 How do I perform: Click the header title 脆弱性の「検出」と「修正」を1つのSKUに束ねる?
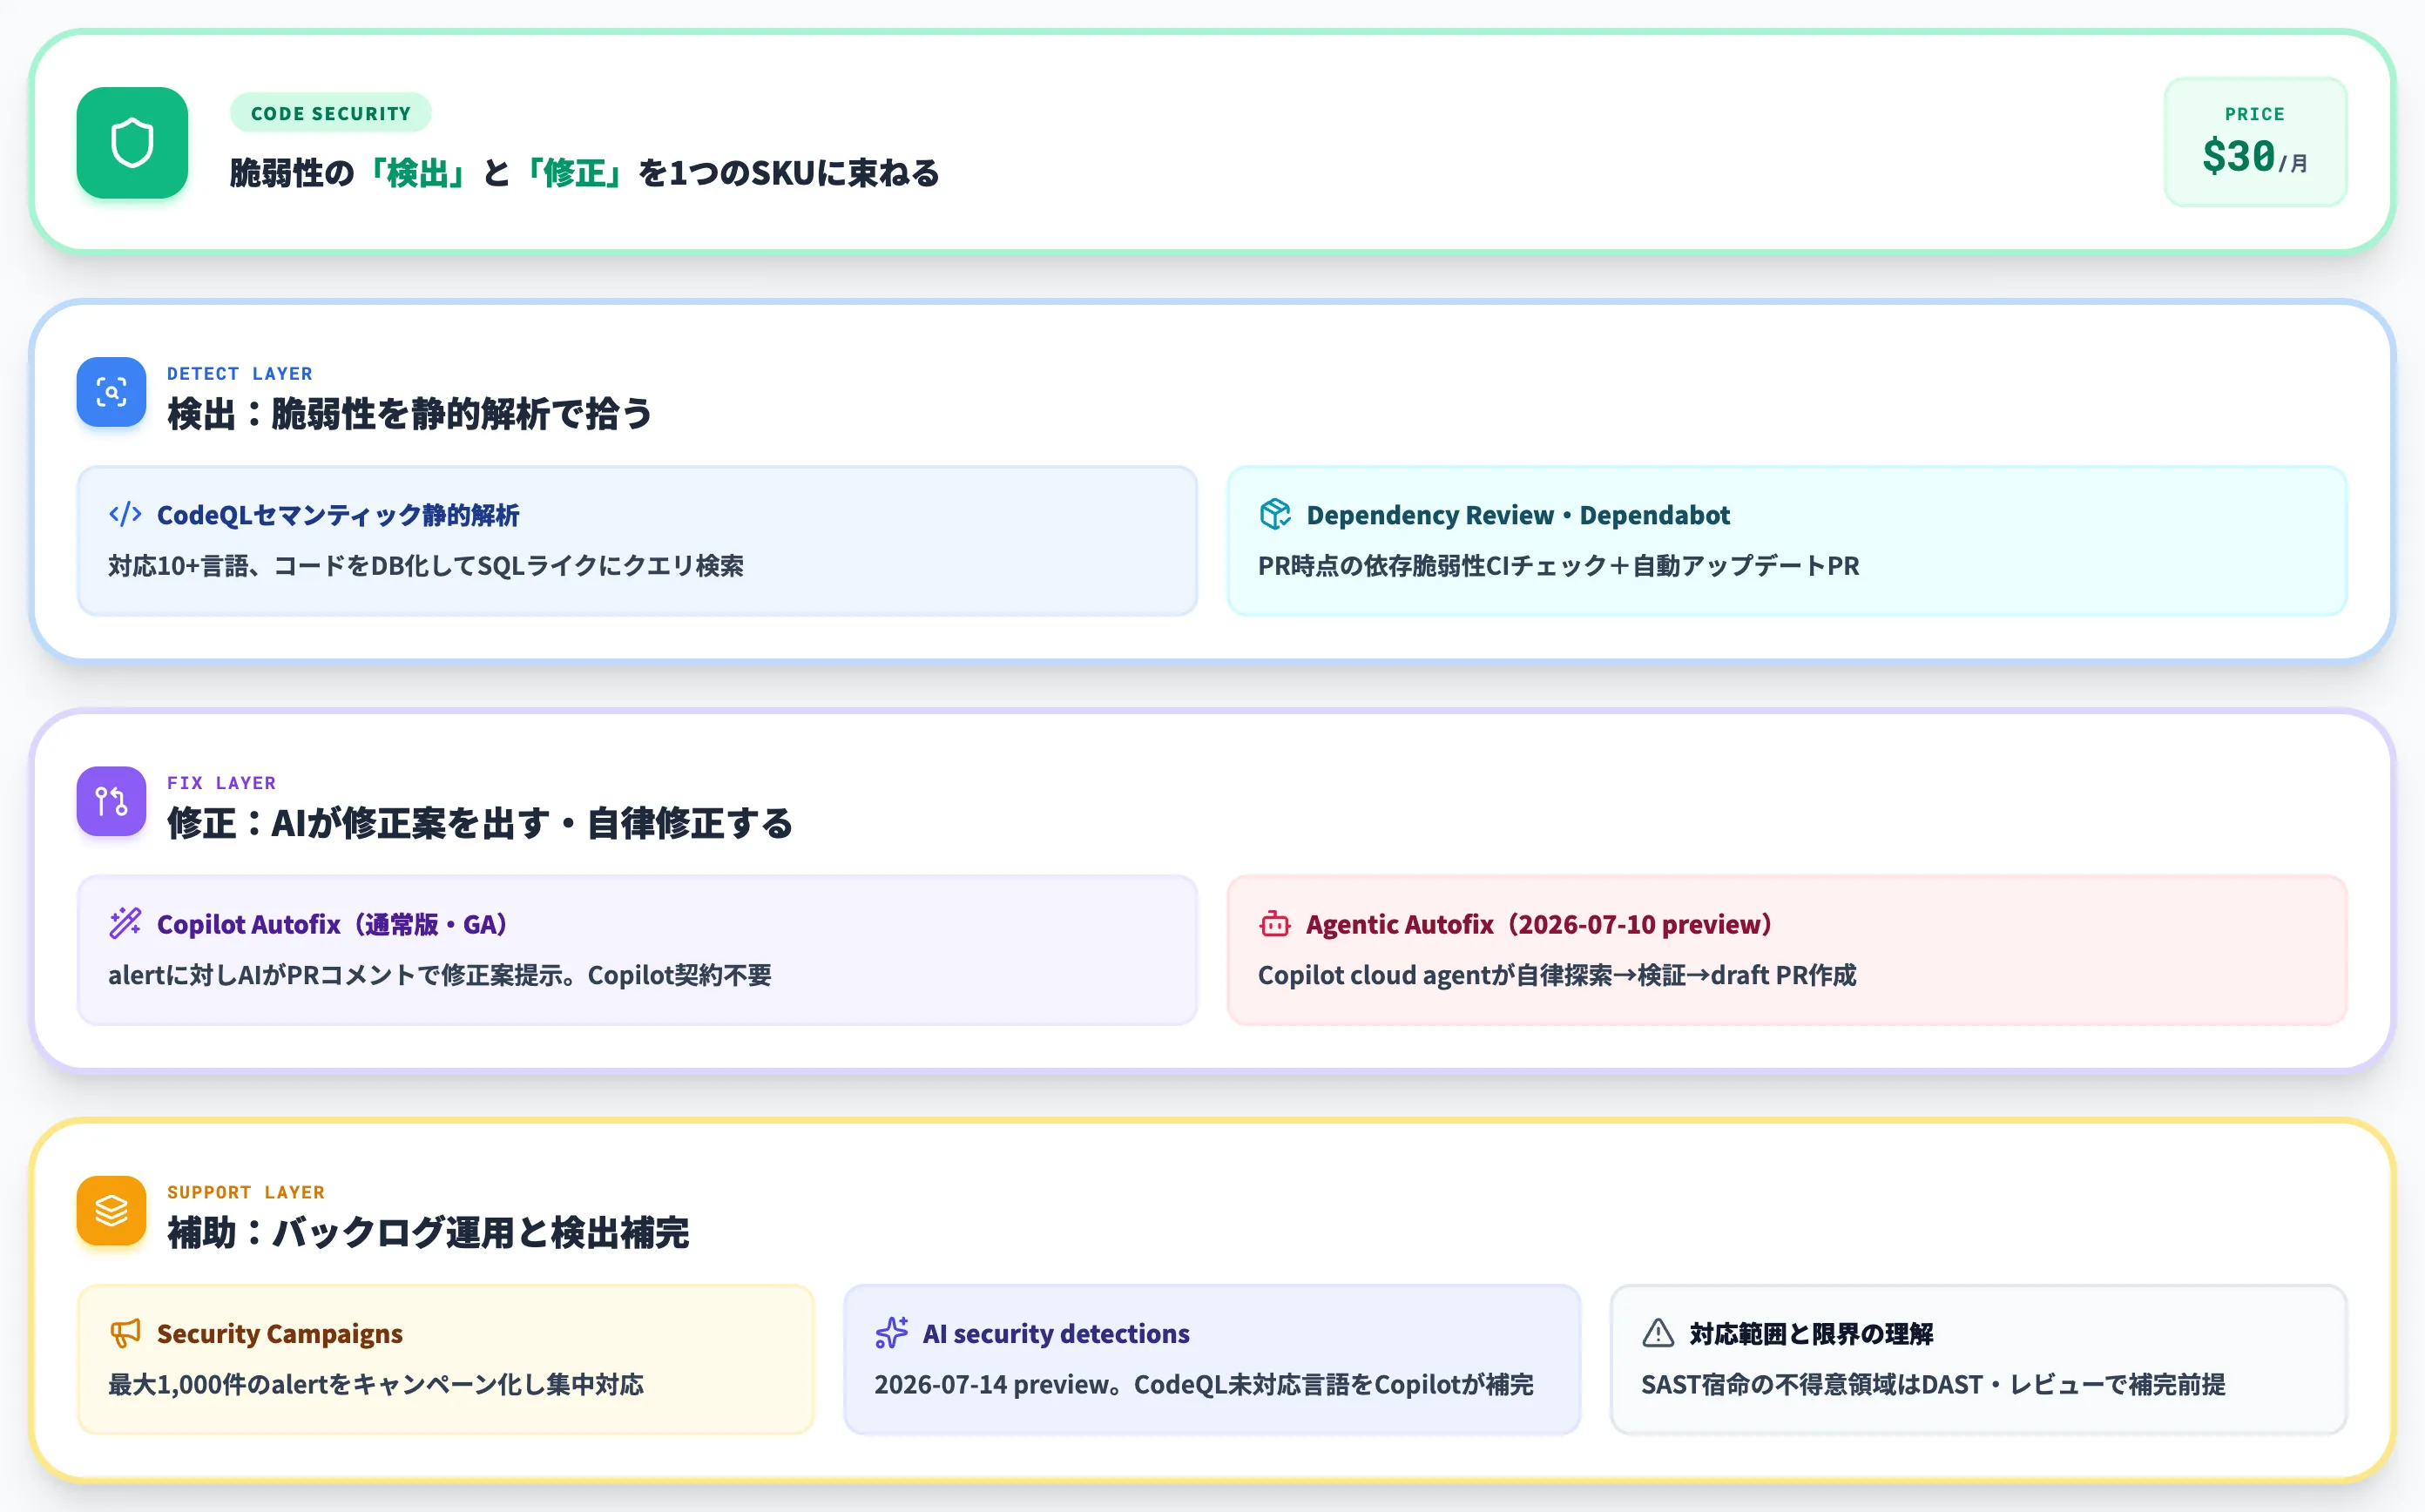585,173
